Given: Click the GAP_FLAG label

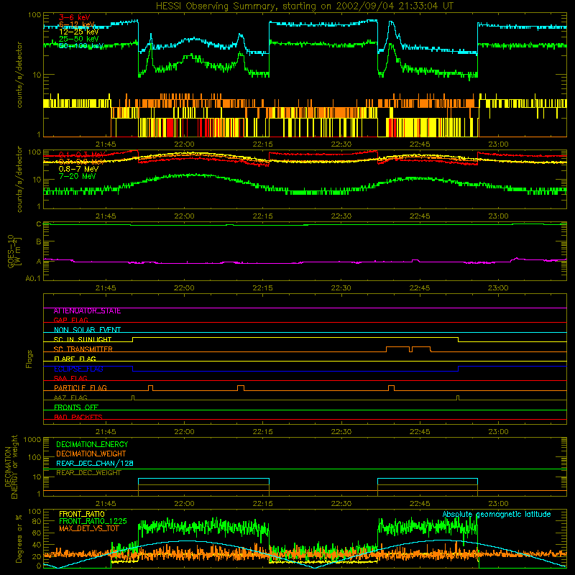Looking at the screenshot, I should (x=70, y=320).
